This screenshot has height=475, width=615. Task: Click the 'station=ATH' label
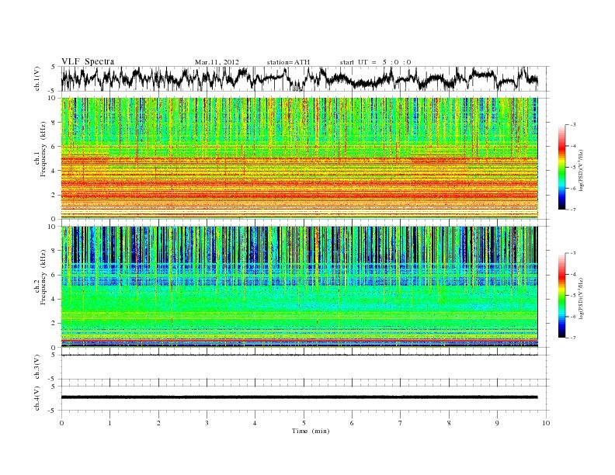coord(288,62)
